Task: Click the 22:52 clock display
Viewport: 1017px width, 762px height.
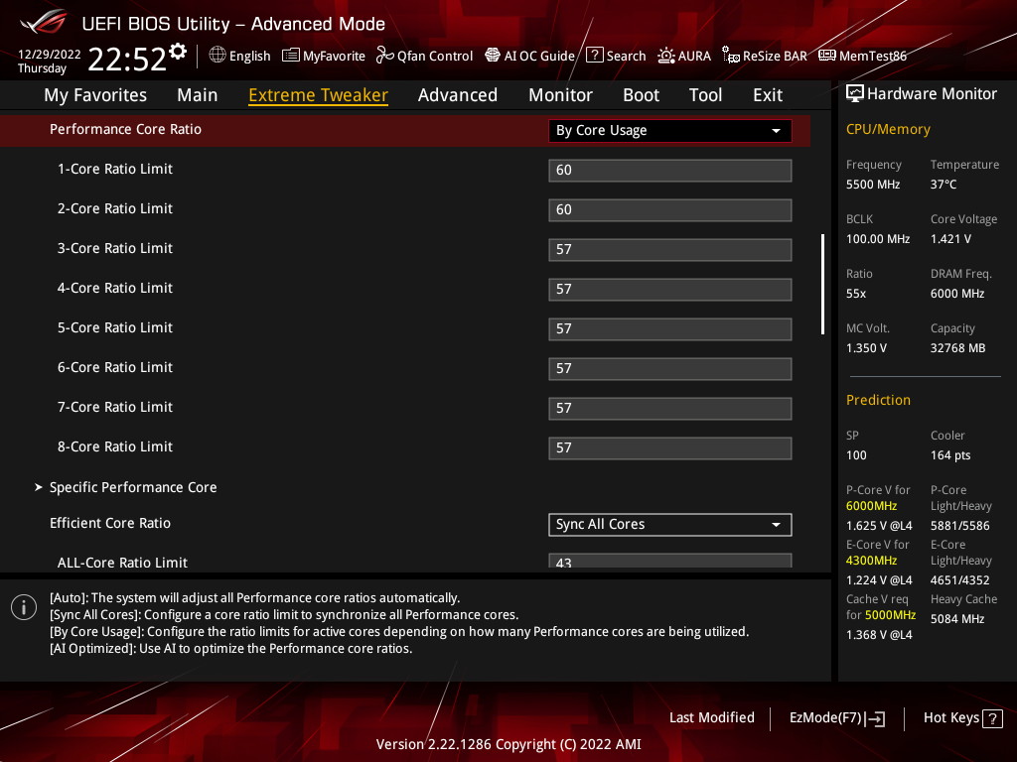Action: click(127, 59)
